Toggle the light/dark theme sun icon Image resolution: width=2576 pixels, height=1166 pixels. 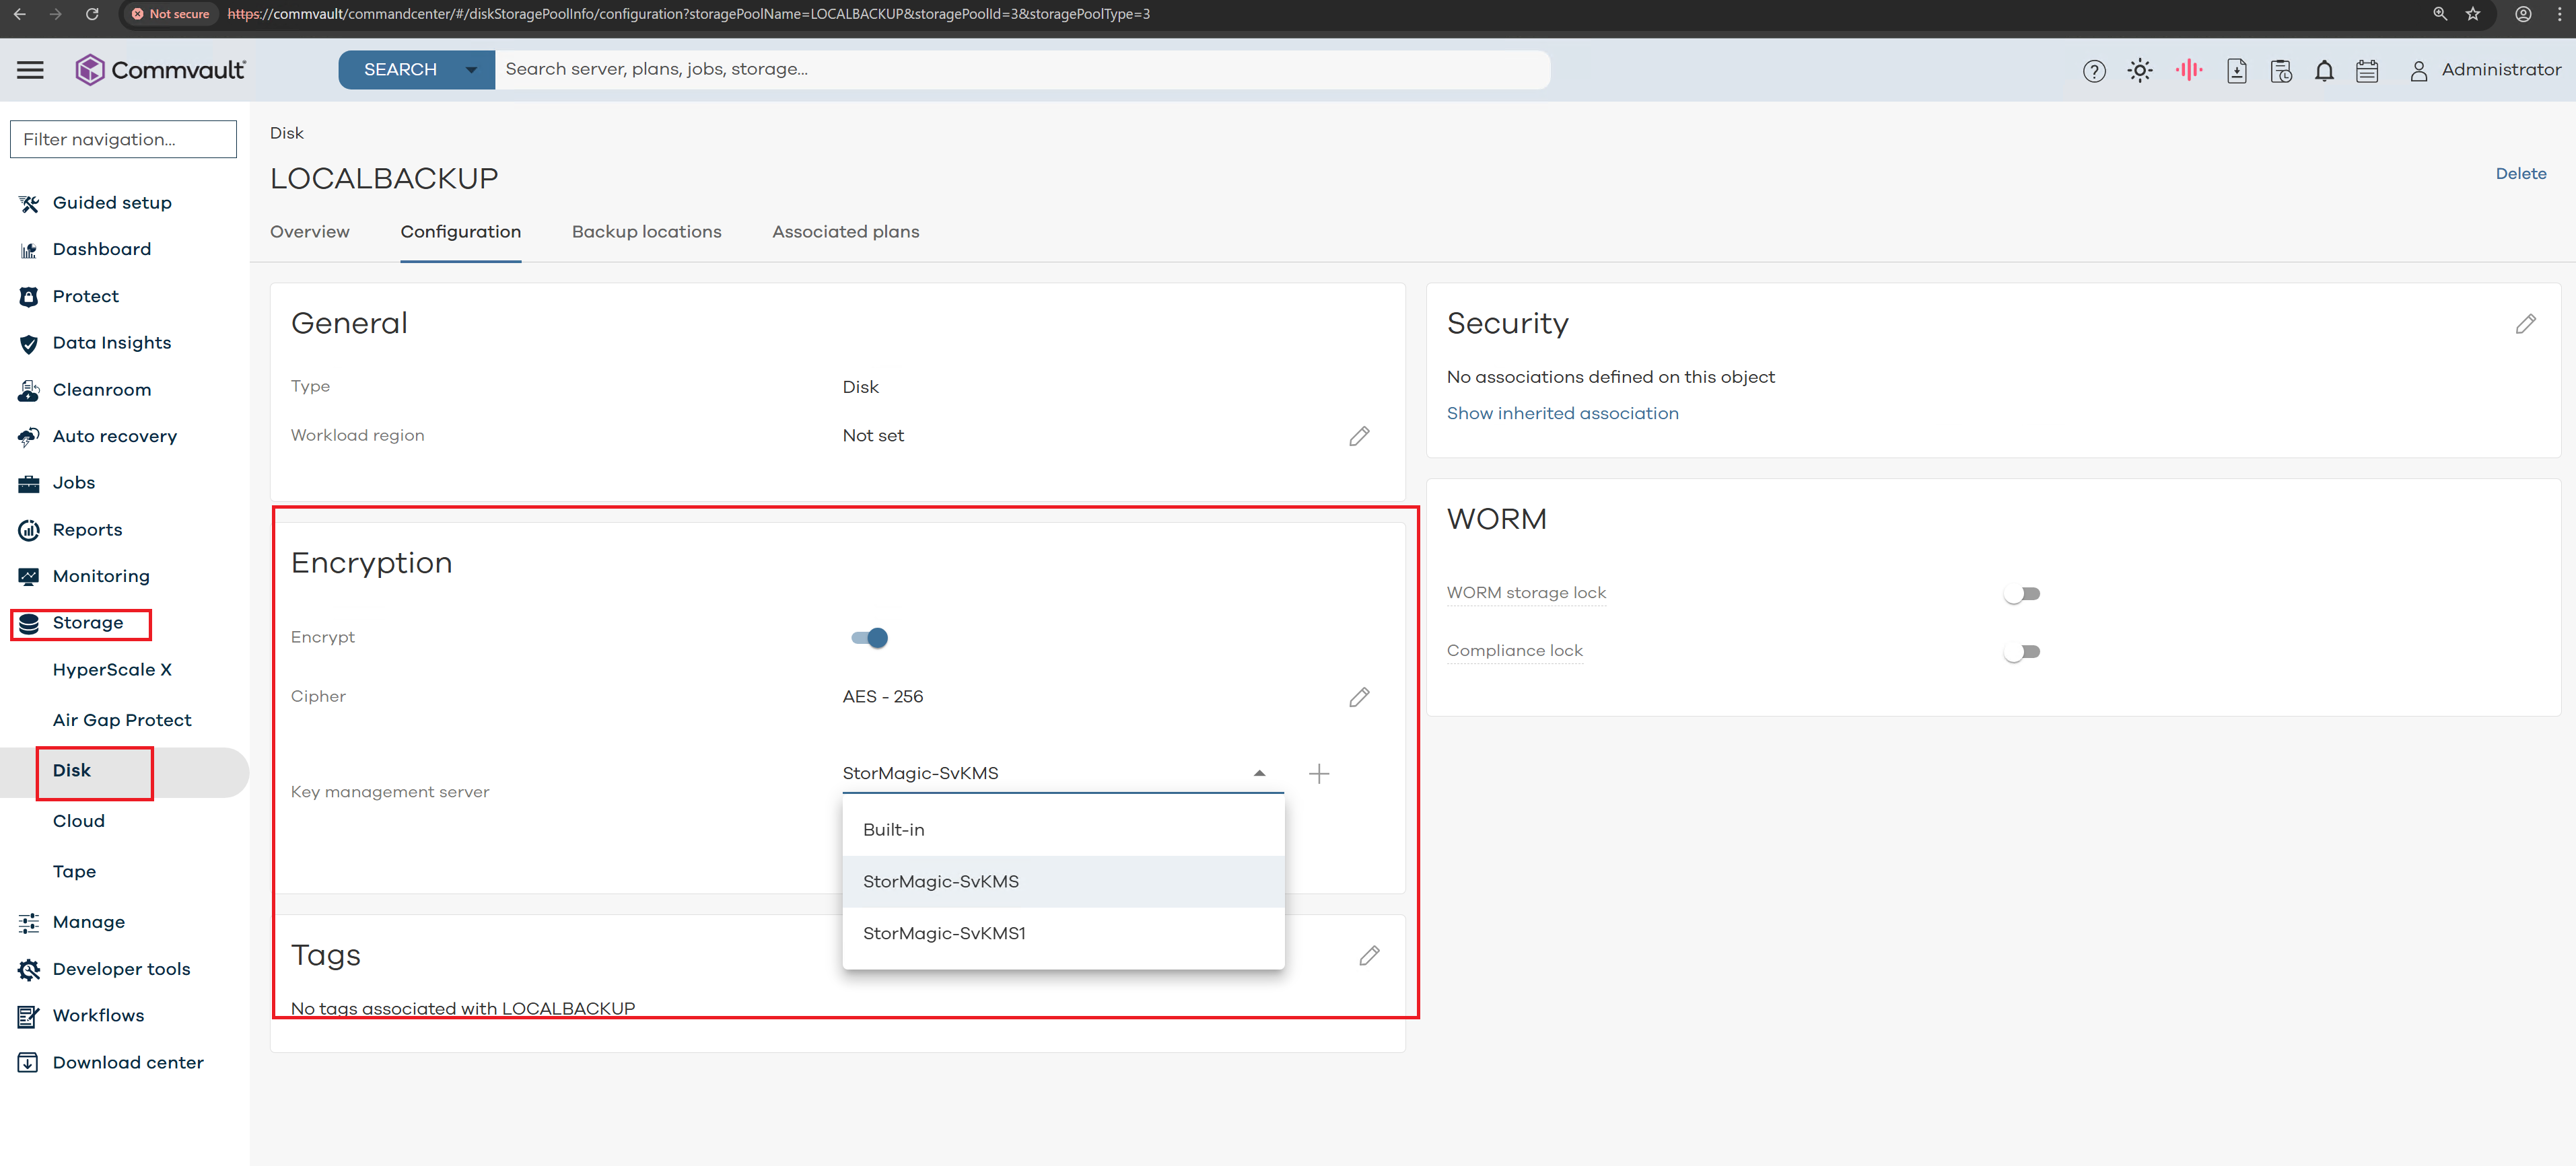2140,71
